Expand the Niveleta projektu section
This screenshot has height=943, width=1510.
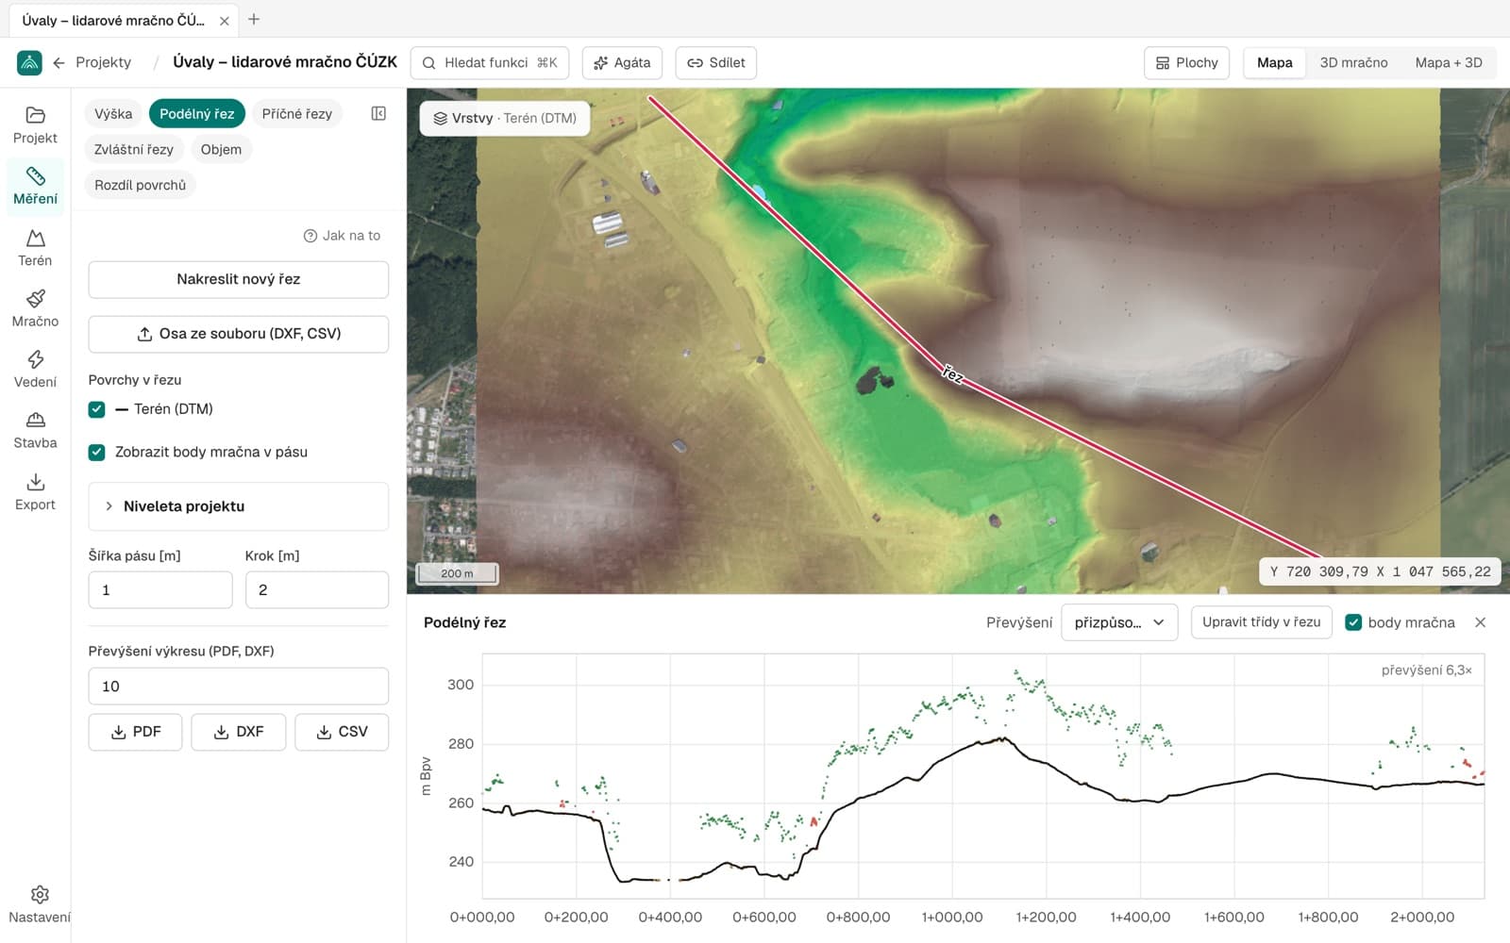[x=238, y=506]
